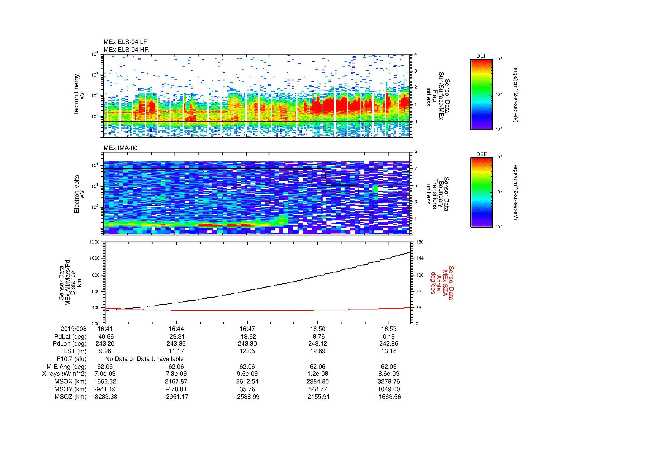Click the MSOX value '3278.76'
This screenshot has height=460, width=651.
pos(389,382)
